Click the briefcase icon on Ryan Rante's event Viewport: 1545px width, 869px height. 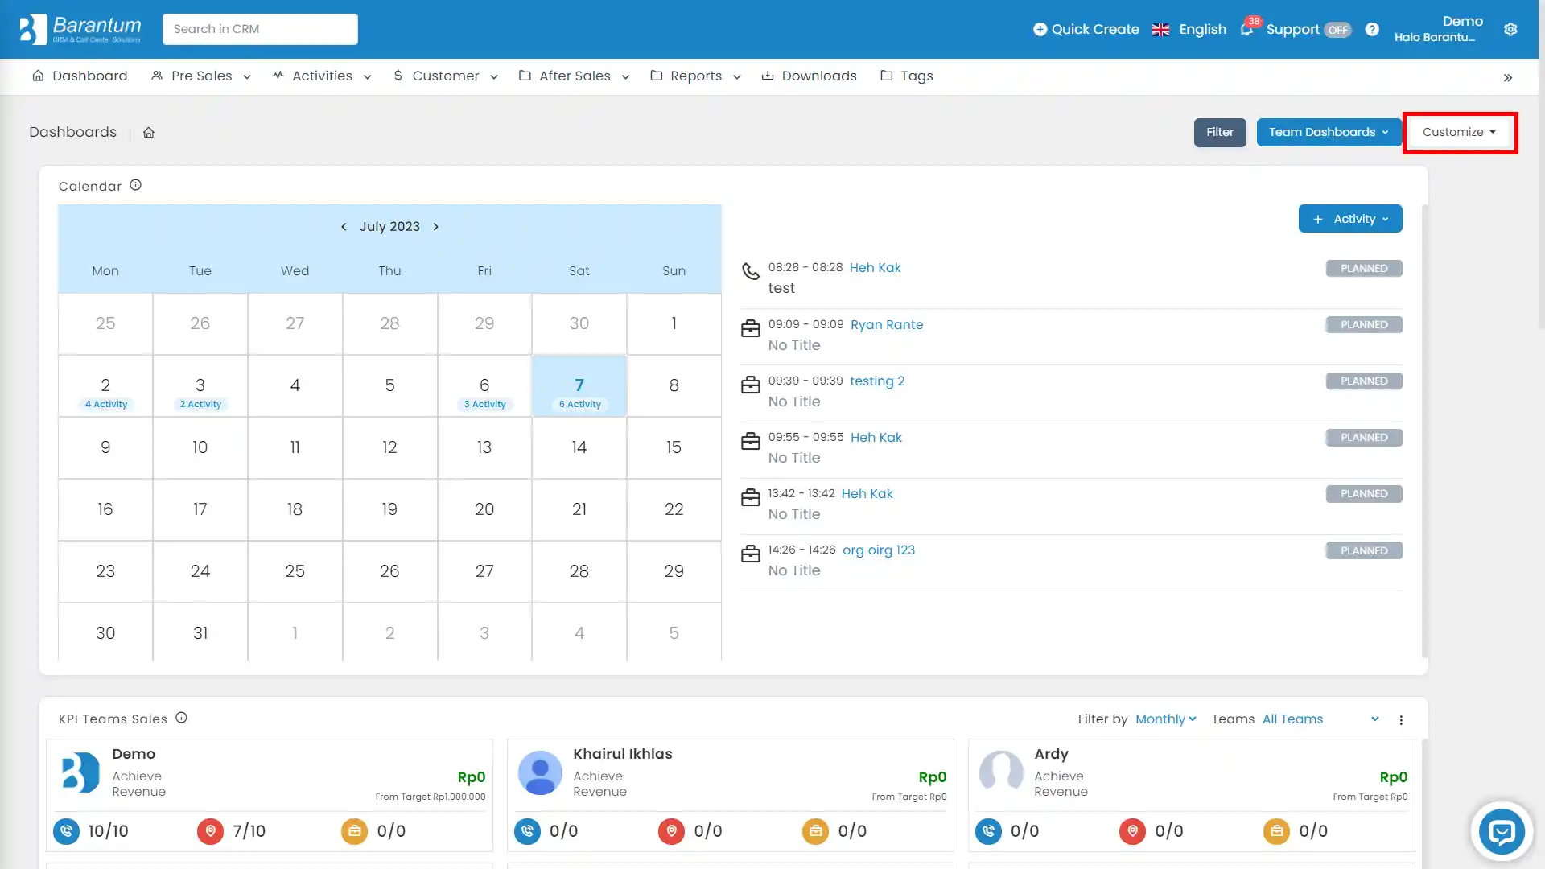coord(750,328)
